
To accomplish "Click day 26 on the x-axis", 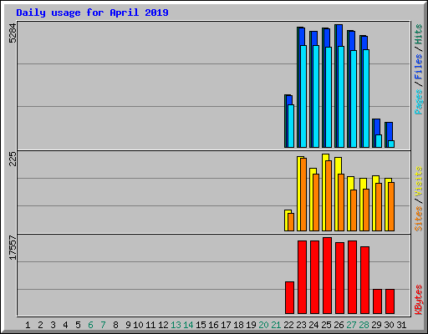I will 339,325.
